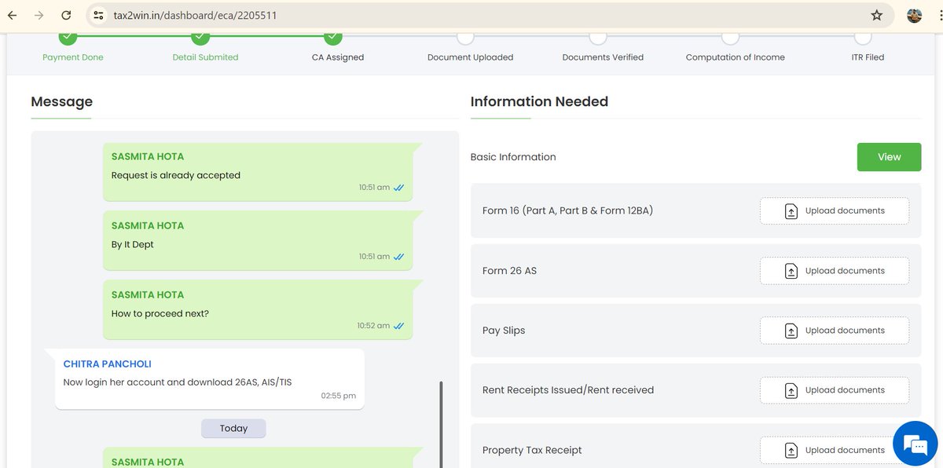Upload documents for Form 26 AS

click(835, 271)
